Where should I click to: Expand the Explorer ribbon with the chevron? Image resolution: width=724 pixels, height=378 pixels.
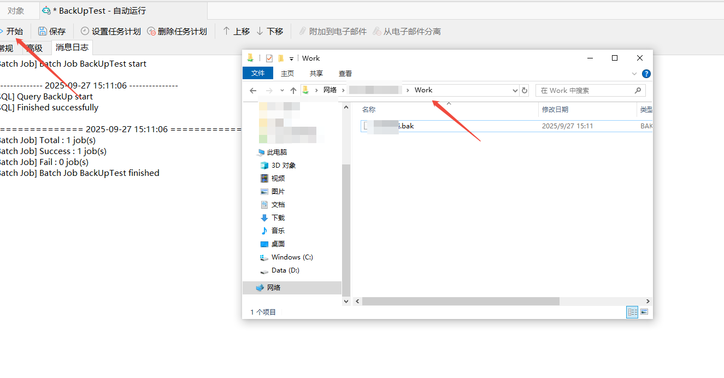coord(634,74)
